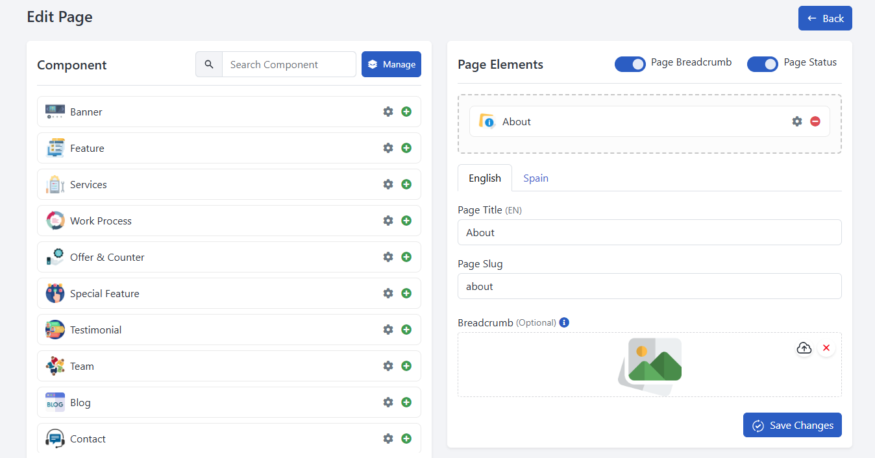Disable the Page Breadcrumb toggle
Viewport: 875px width, 458px height.
click(630, 64)
